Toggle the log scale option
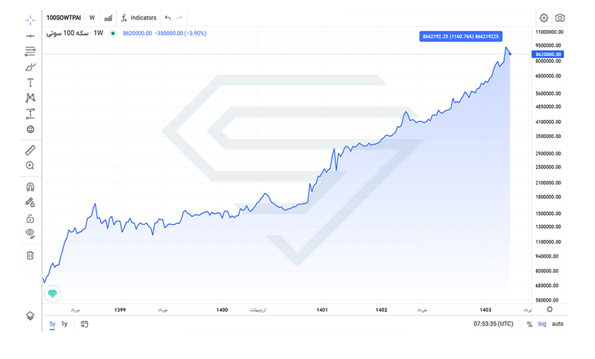595x359 pixels. [542, 324]
